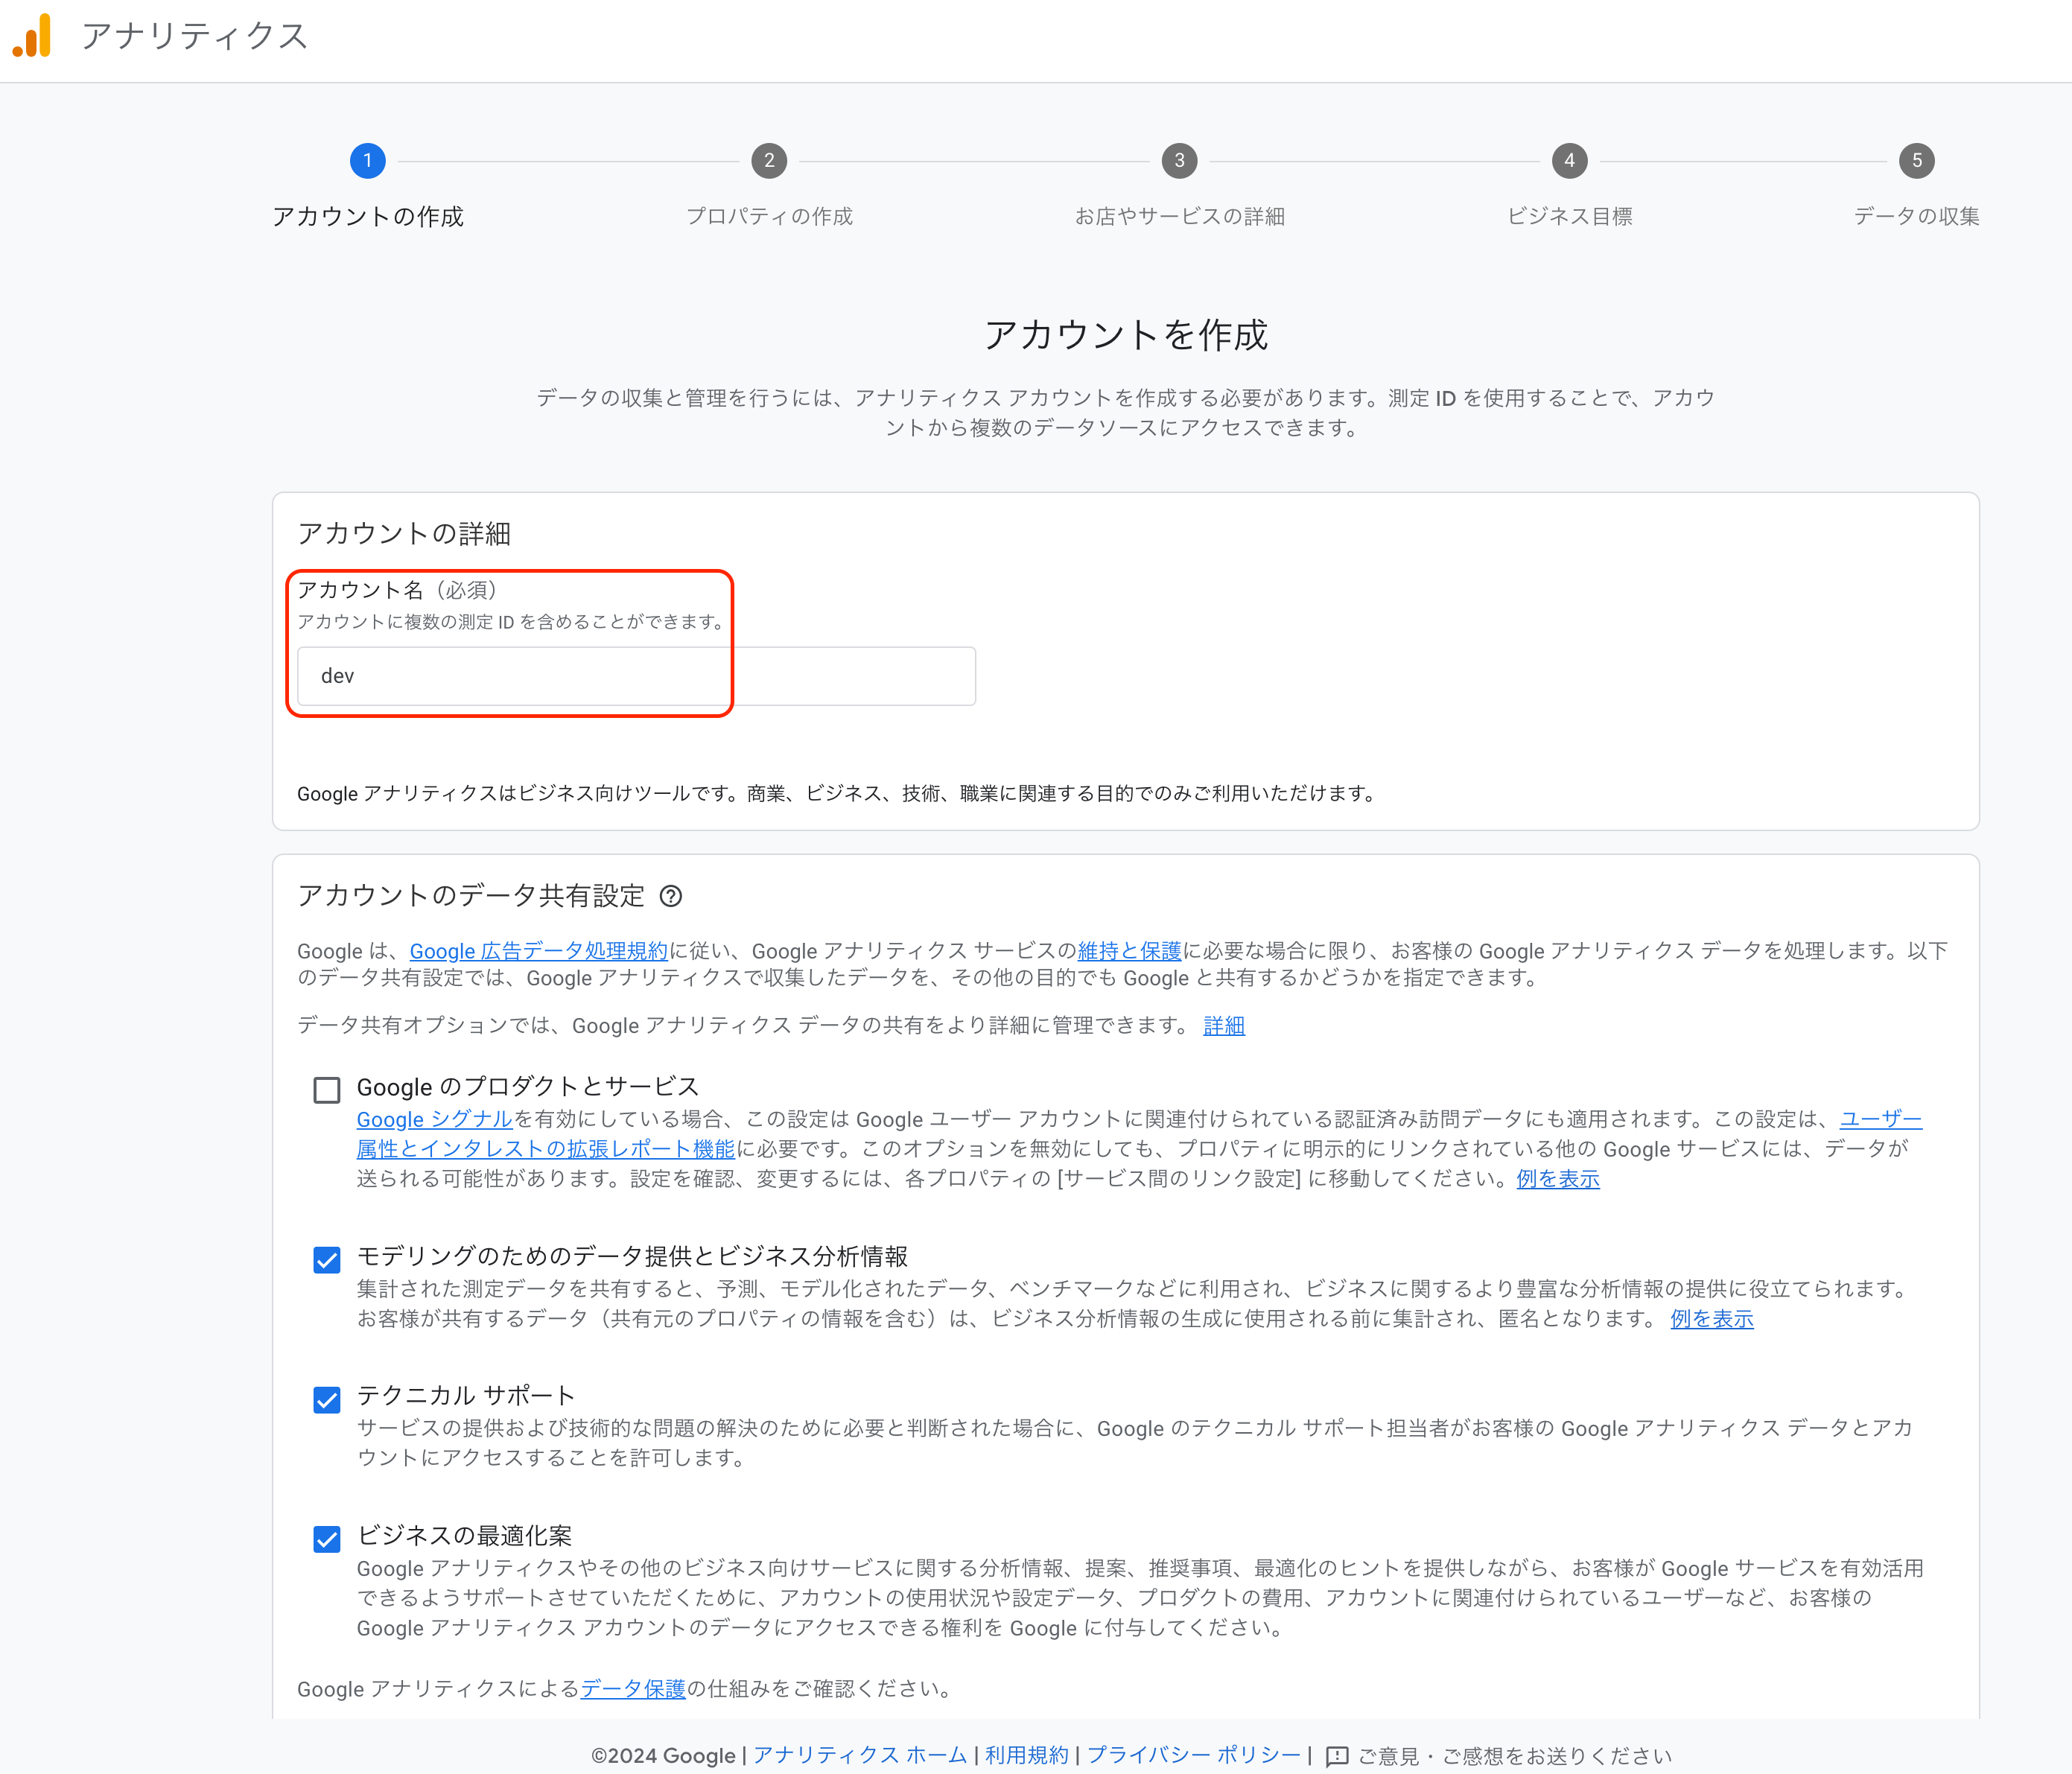Click step 3 circle お店やサービスの詳細

click(x=1179, y=161)
